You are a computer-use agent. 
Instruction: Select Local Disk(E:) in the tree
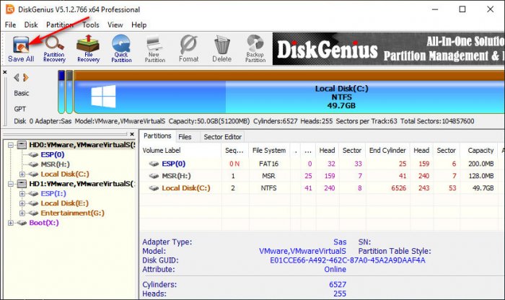coord(64,203)
